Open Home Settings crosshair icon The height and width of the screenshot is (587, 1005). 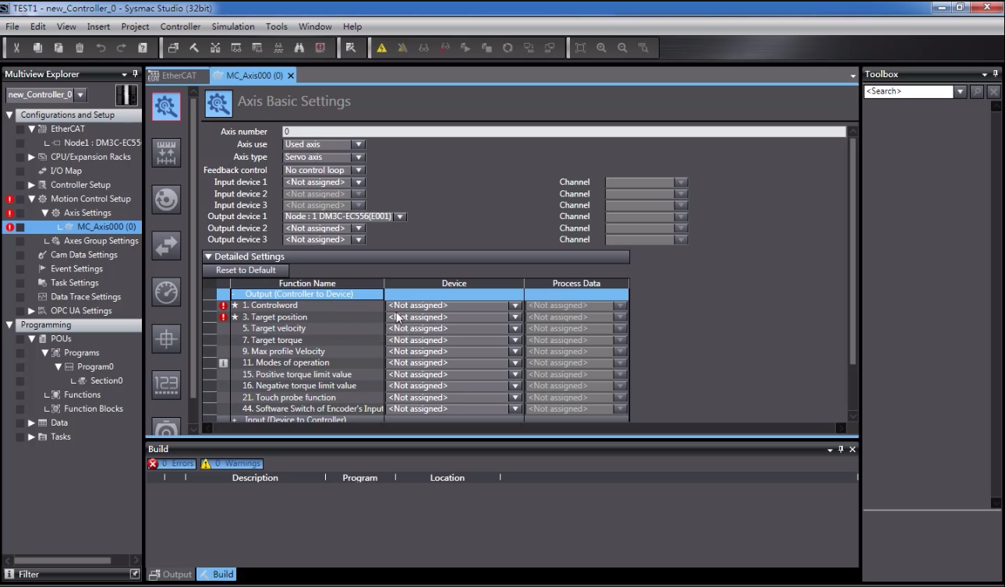coord(166,338)
